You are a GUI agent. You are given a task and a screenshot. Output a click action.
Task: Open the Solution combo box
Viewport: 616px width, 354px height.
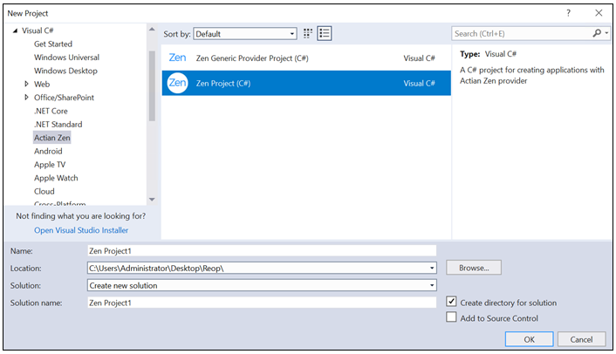262,285
